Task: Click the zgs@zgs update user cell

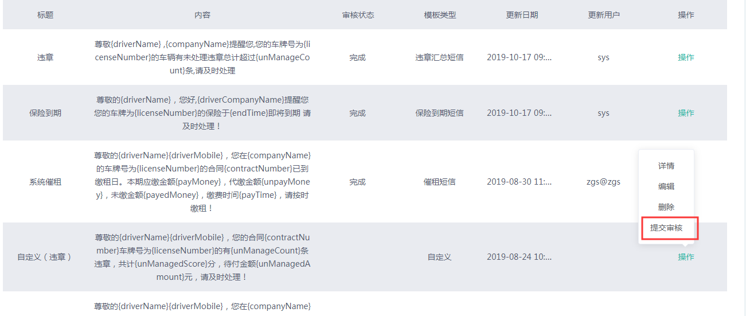Action: [x=604, y=182]
